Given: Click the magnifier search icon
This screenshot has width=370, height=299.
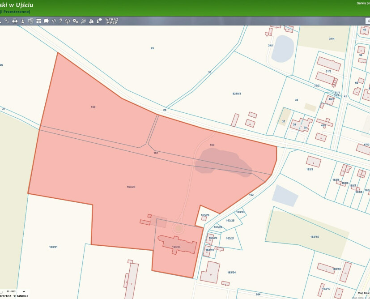Looking at the screenshot, I should pos(83,21).
